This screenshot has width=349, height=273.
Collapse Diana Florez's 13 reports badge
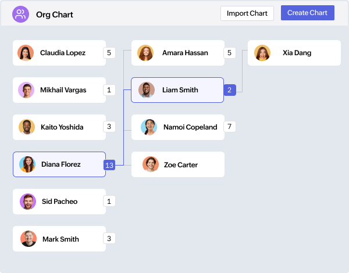tap(109, 165)
